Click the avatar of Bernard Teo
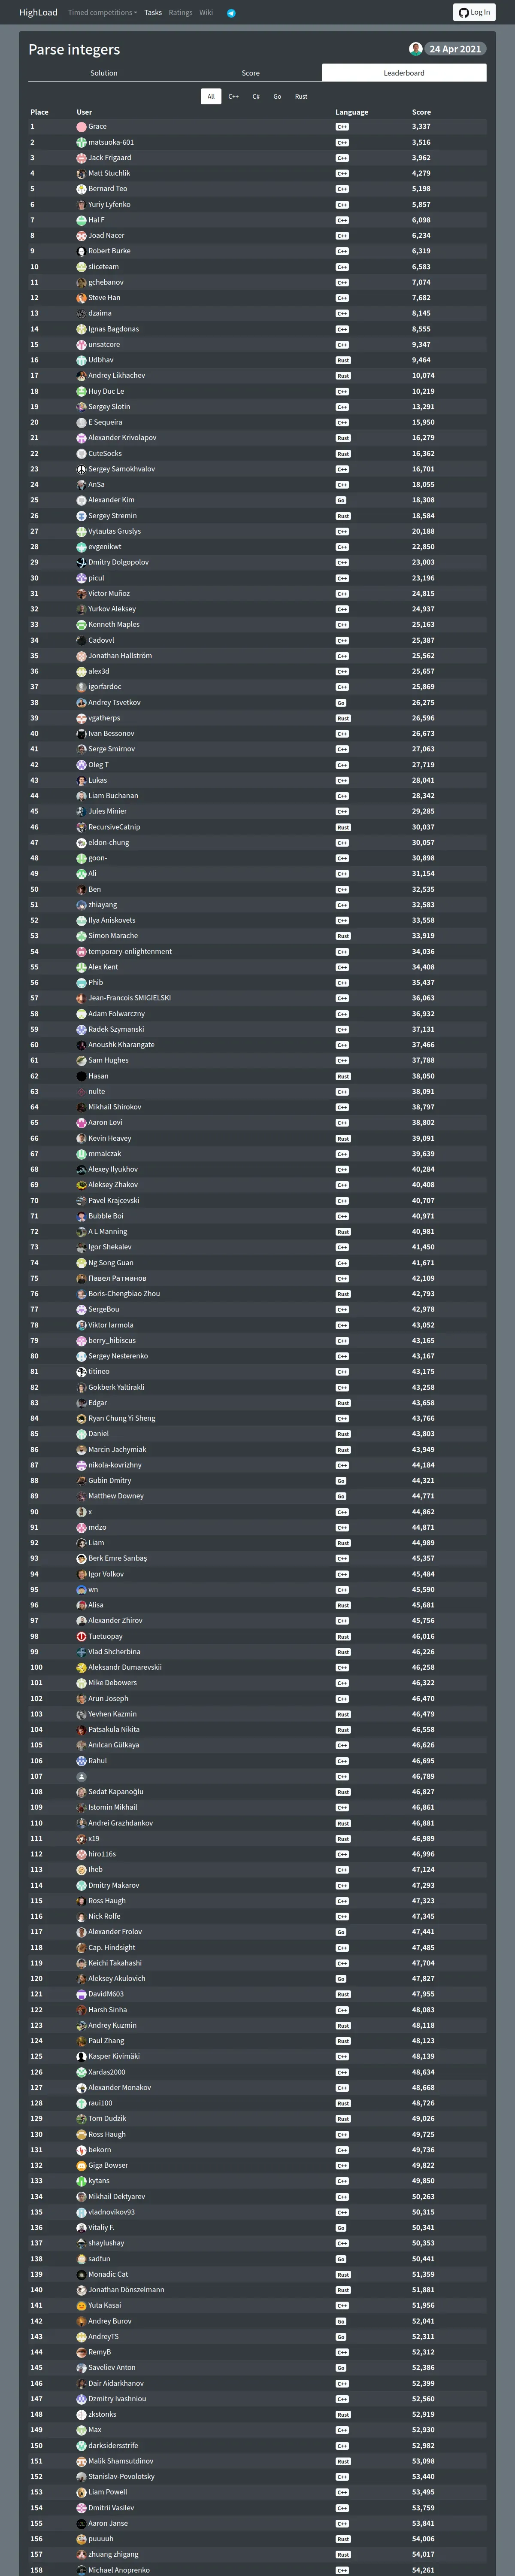 point(81,189)
